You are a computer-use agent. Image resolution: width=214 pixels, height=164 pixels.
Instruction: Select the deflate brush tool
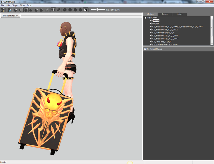(31, 10)
